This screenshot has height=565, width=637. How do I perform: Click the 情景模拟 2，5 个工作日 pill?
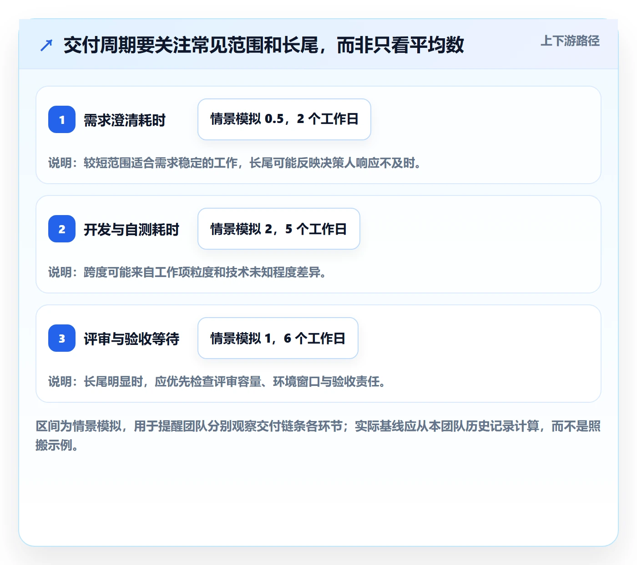pos(279,229)
